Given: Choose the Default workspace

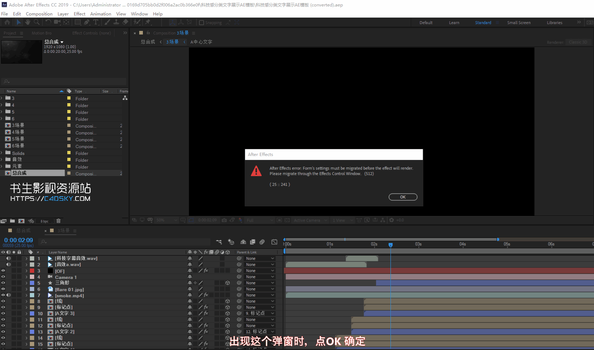Looking at the screenshot, I should [x=426, y=23].
